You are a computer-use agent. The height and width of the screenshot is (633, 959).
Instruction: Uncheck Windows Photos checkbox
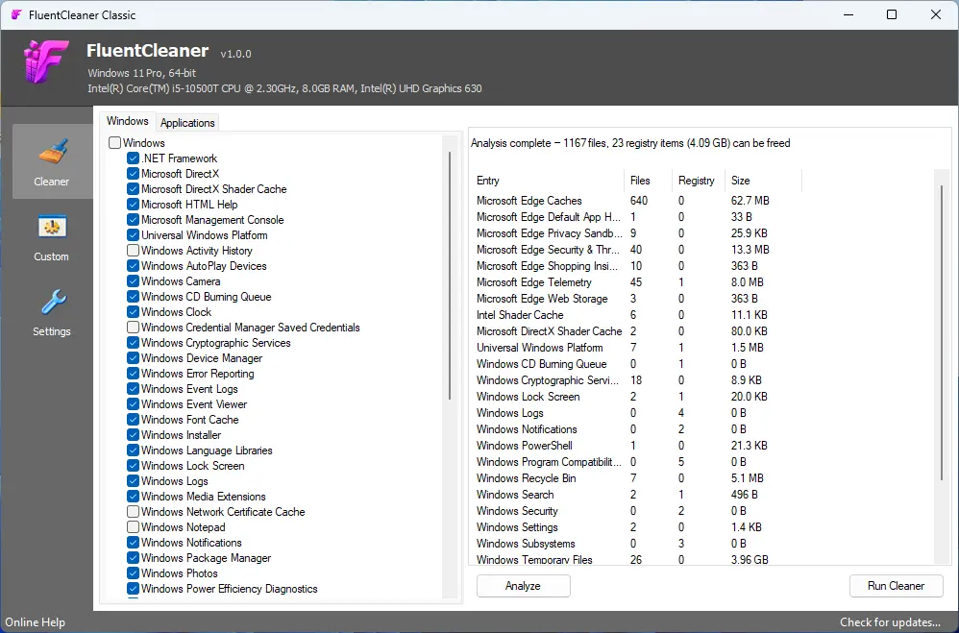[x=133, y=573]
